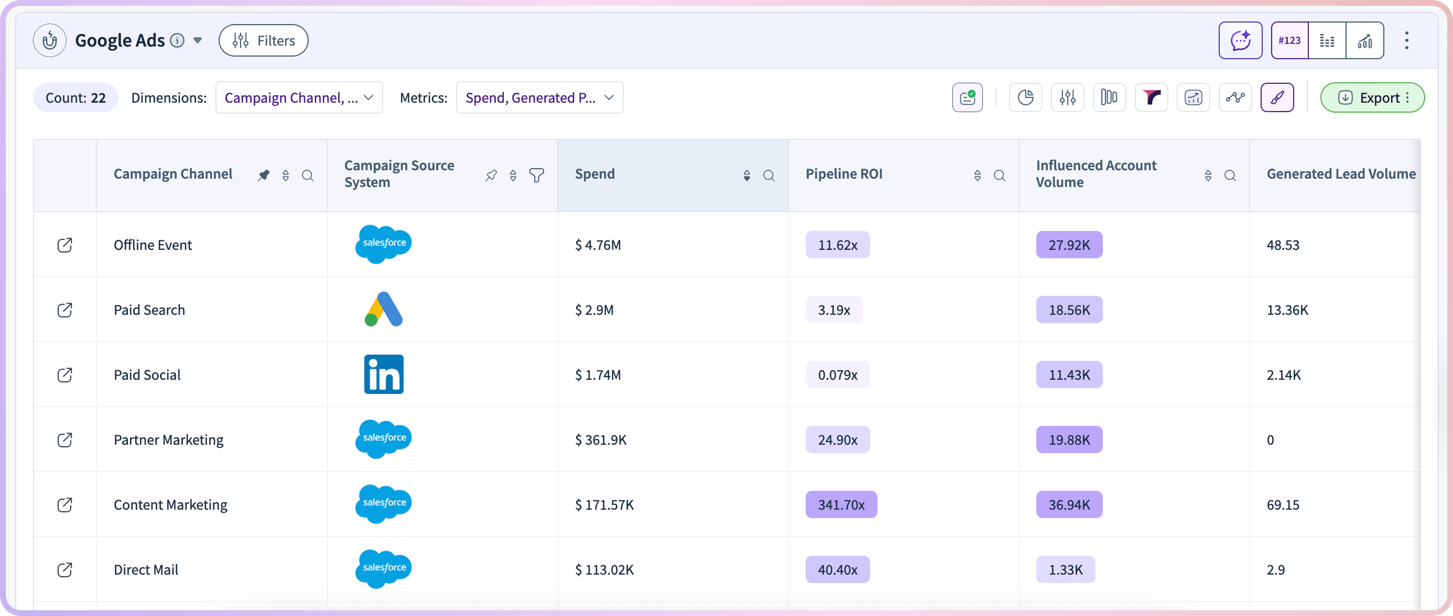Toggle the green-check card view button

(967, 97)
